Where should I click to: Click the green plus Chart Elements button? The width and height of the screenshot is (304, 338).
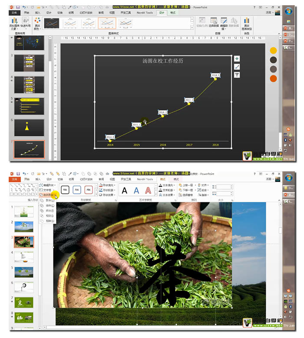tap(237, 58)
